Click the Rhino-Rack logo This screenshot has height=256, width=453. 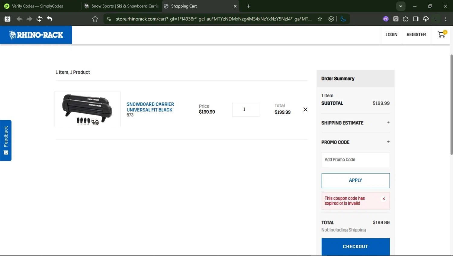(36, 35)
